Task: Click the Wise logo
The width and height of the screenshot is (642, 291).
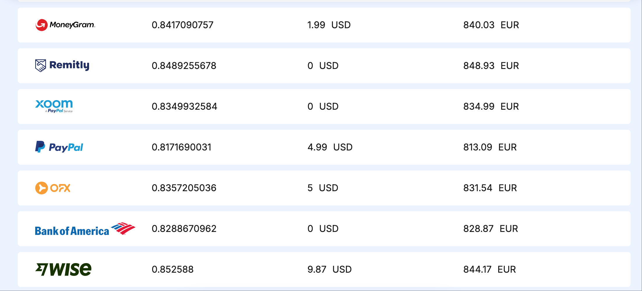Action: tap(63, 269)
